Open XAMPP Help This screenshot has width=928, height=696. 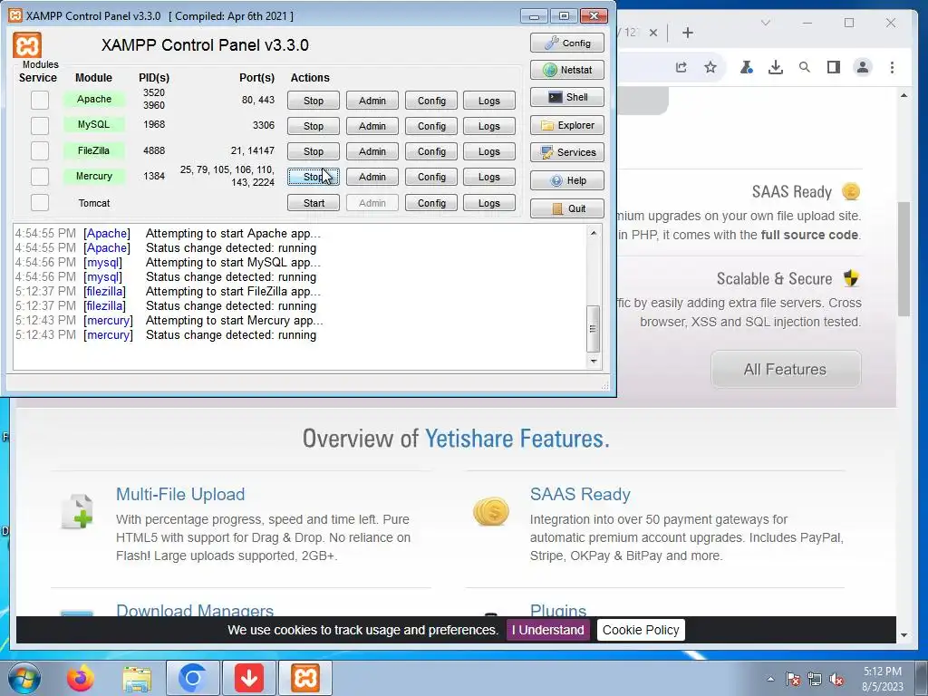coord(567,180)
